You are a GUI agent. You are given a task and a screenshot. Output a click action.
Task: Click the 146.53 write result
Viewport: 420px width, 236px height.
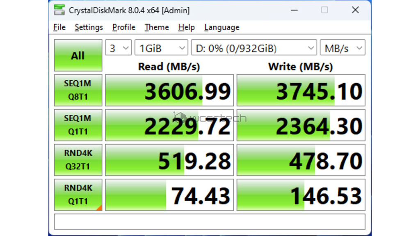click(x=301, y=195)
